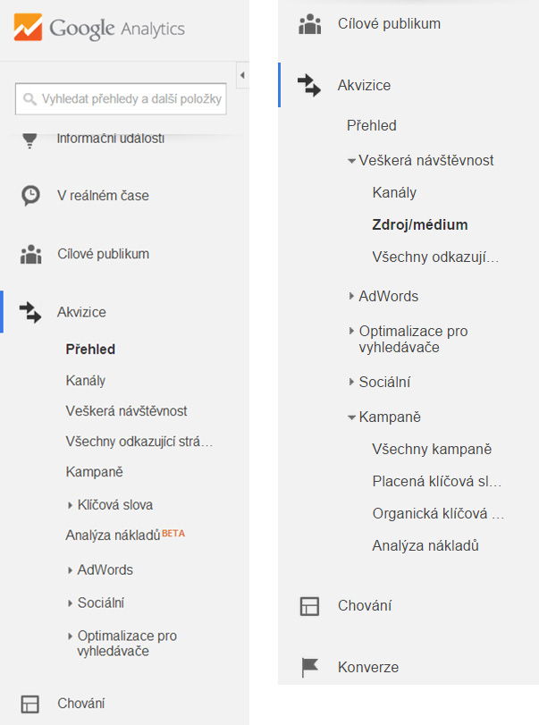The image size is (539, 725).
Task: Collapse the Veškerá návštěvnost section
Action: (x=352, y=161)
